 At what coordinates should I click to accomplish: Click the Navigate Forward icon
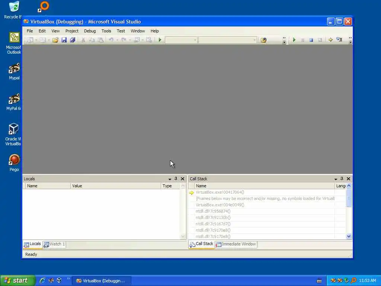[x=149, y=40]
